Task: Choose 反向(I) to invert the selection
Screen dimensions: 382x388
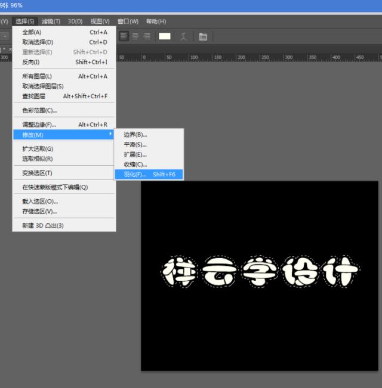Action: pos(64,62)
